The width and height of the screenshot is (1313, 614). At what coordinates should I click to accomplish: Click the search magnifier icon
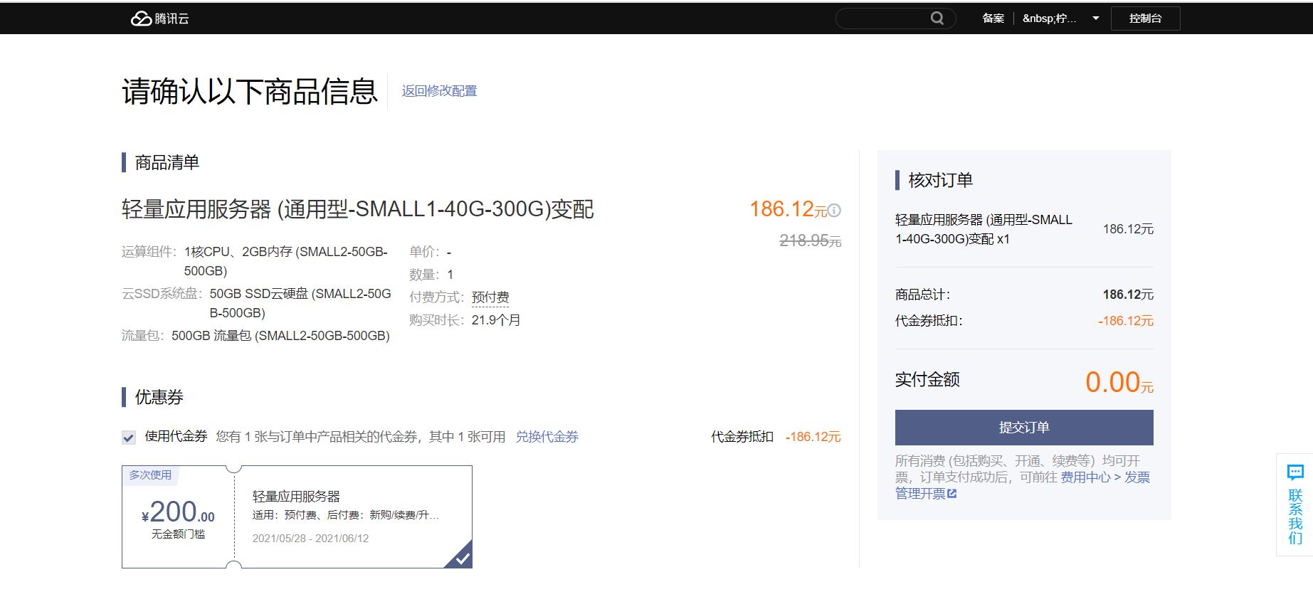pos(937,18)
